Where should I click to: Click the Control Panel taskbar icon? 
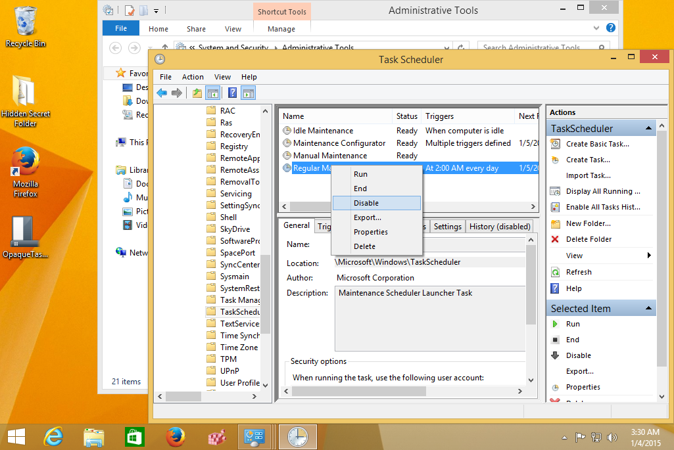[x=254, y=437]
